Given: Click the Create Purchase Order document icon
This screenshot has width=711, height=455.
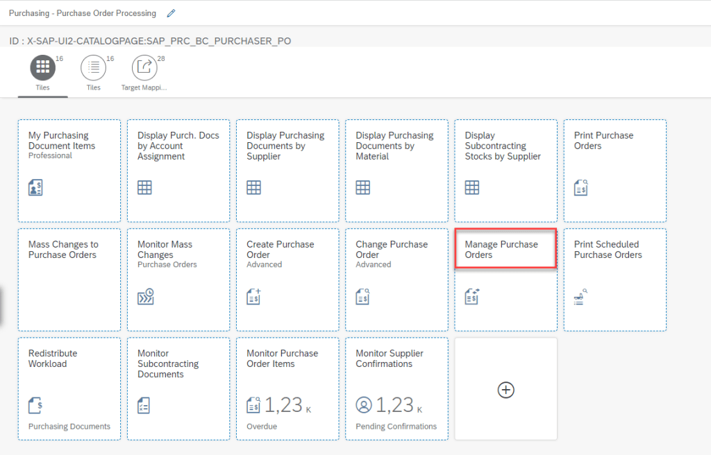Looking at the screenshot, I should pos(253,296).
